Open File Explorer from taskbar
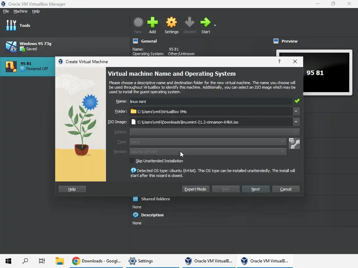 tap(60, 261)
